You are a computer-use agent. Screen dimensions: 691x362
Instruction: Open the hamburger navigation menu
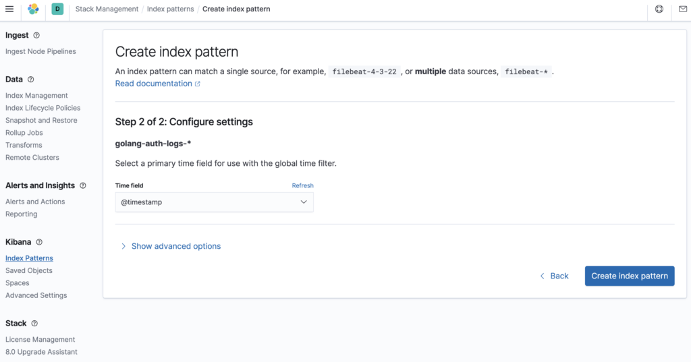9,9
